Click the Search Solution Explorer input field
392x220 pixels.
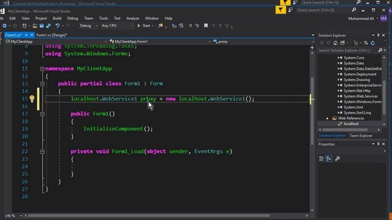[x=347, y=50]
